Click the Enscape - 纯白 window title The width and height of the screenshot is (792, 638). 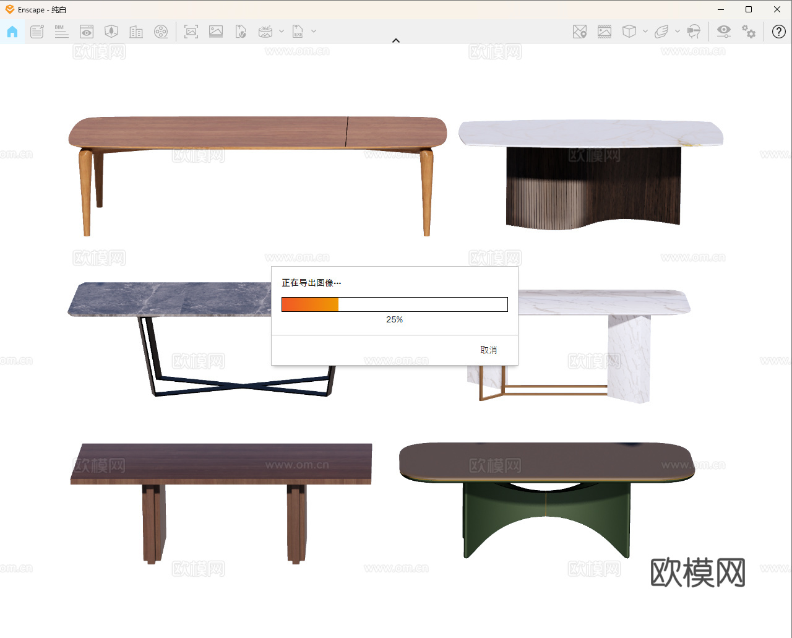click(x=42, y=10)
